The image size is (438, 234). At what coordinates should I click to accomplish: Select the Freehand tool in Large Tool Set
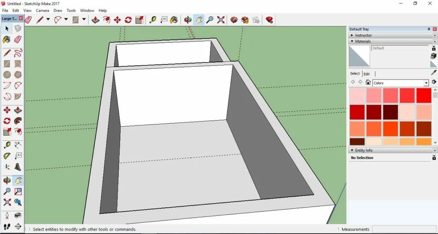[18, 53]
